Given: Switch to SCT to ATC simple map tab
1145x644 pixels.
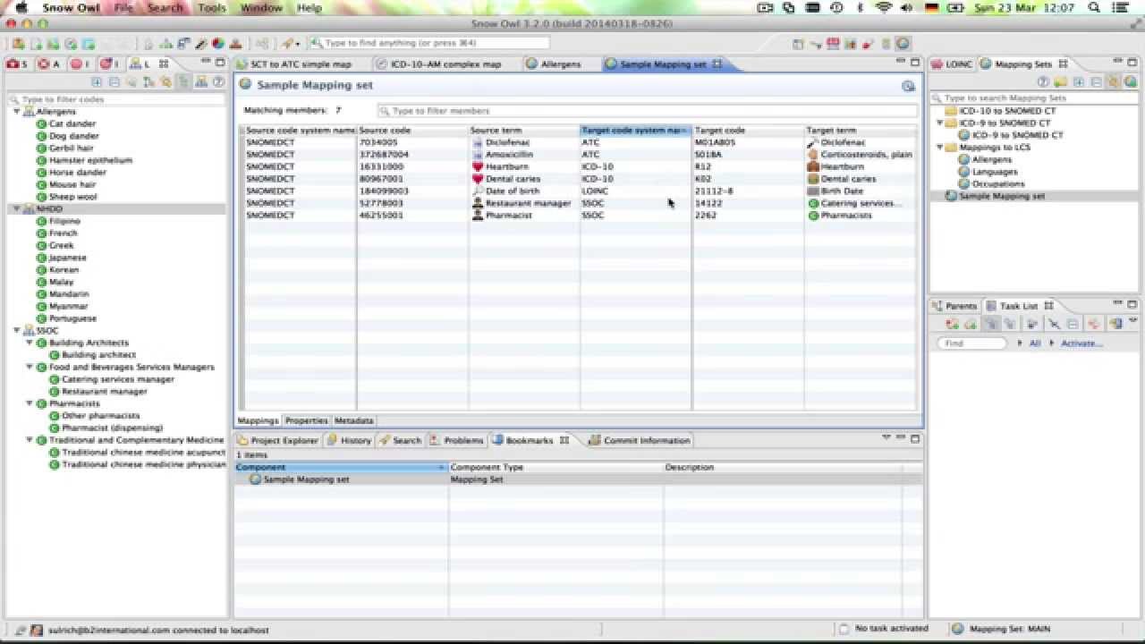Looking at the screenshot, I should tap(293, 64).
